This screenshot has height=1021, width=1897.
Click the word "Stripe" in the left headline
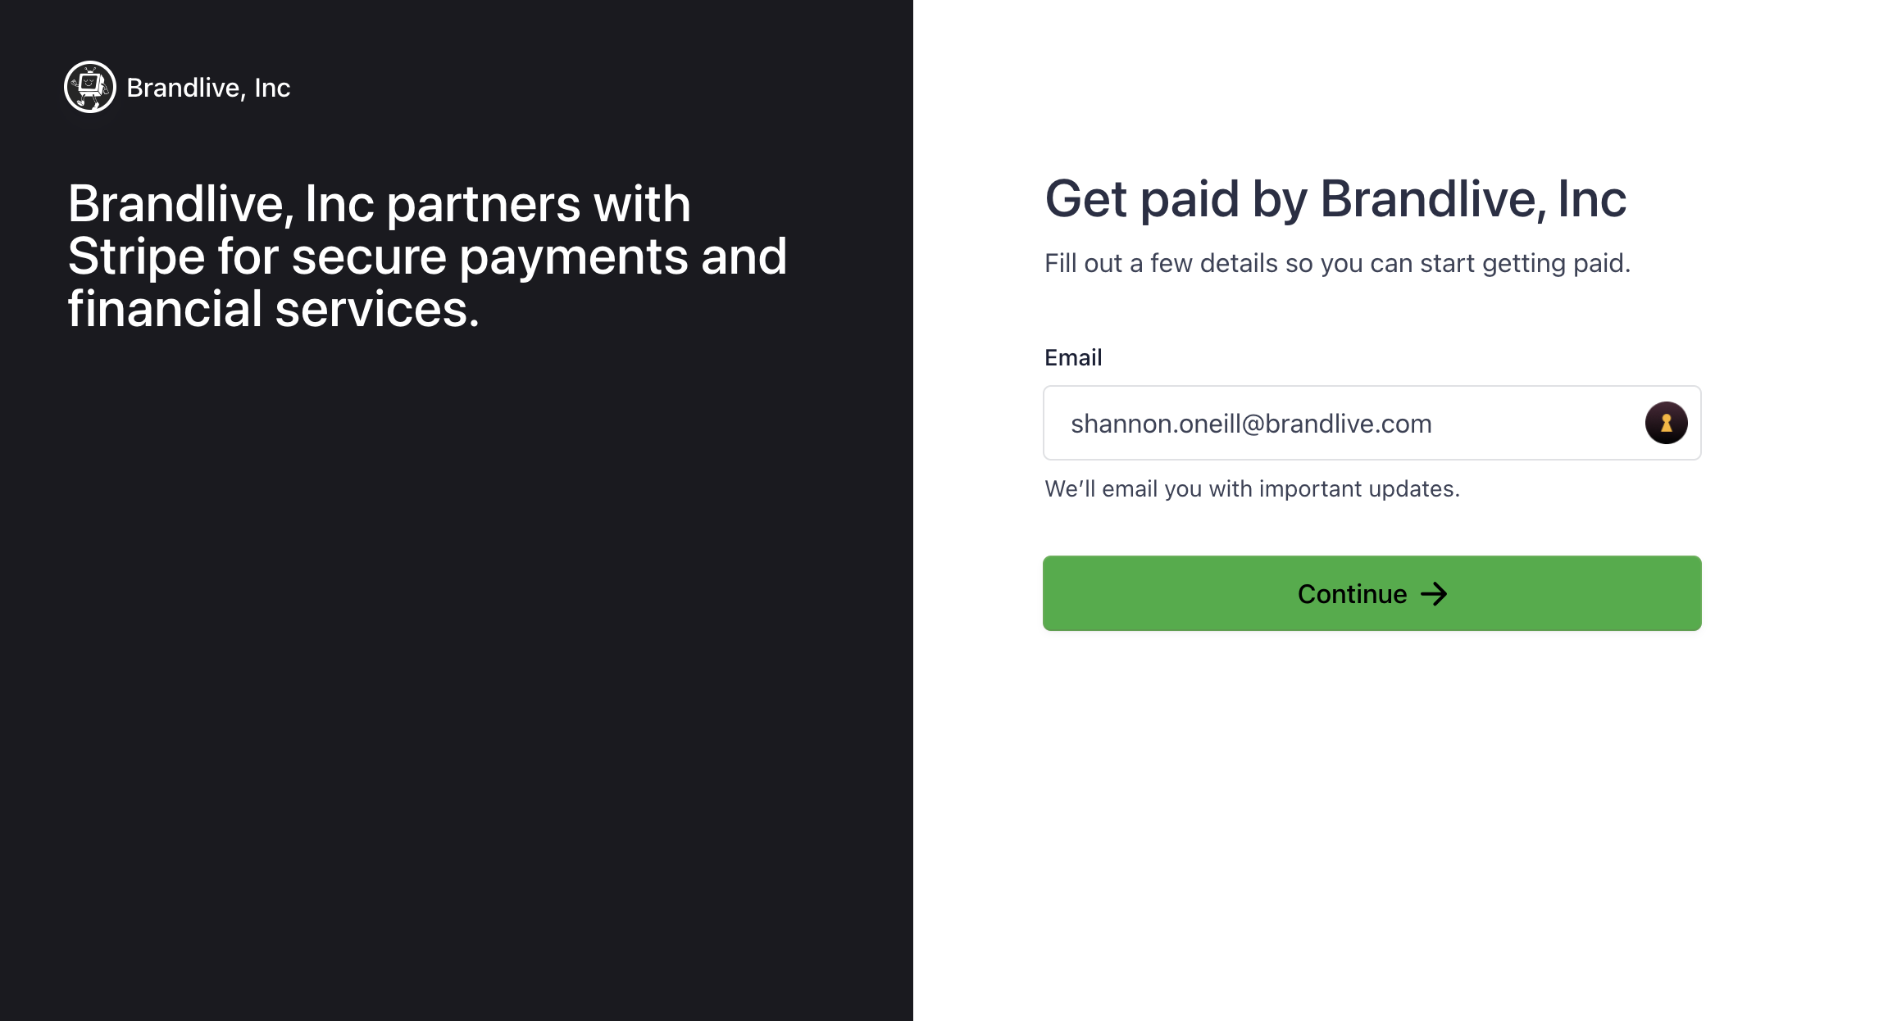pyautogui.click(x=136, y=256)
